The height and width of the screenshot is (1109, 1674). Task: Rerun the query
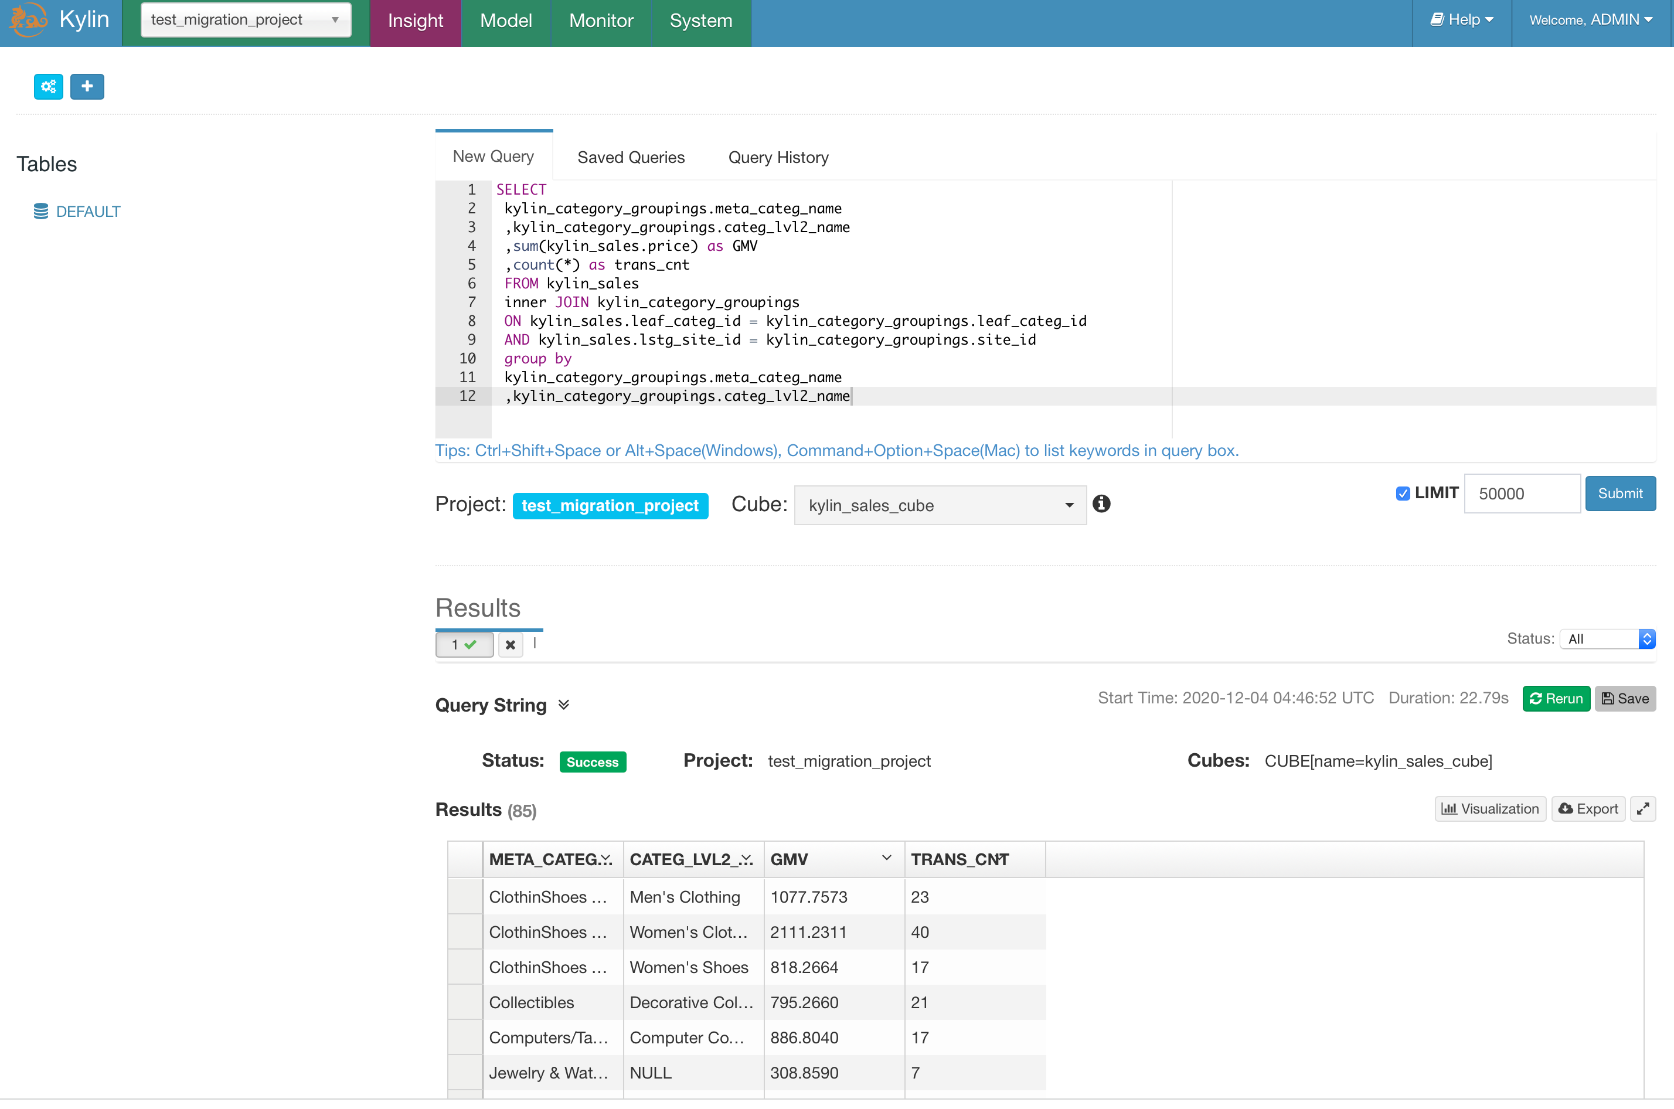point(1555,698)
